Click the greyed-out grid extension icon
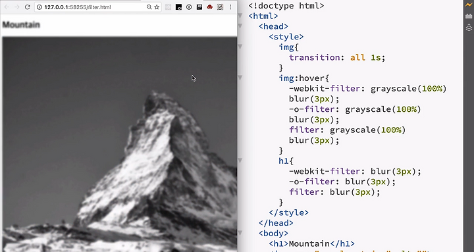The width and height of the screenshot is (474, 252). (169, 7)
